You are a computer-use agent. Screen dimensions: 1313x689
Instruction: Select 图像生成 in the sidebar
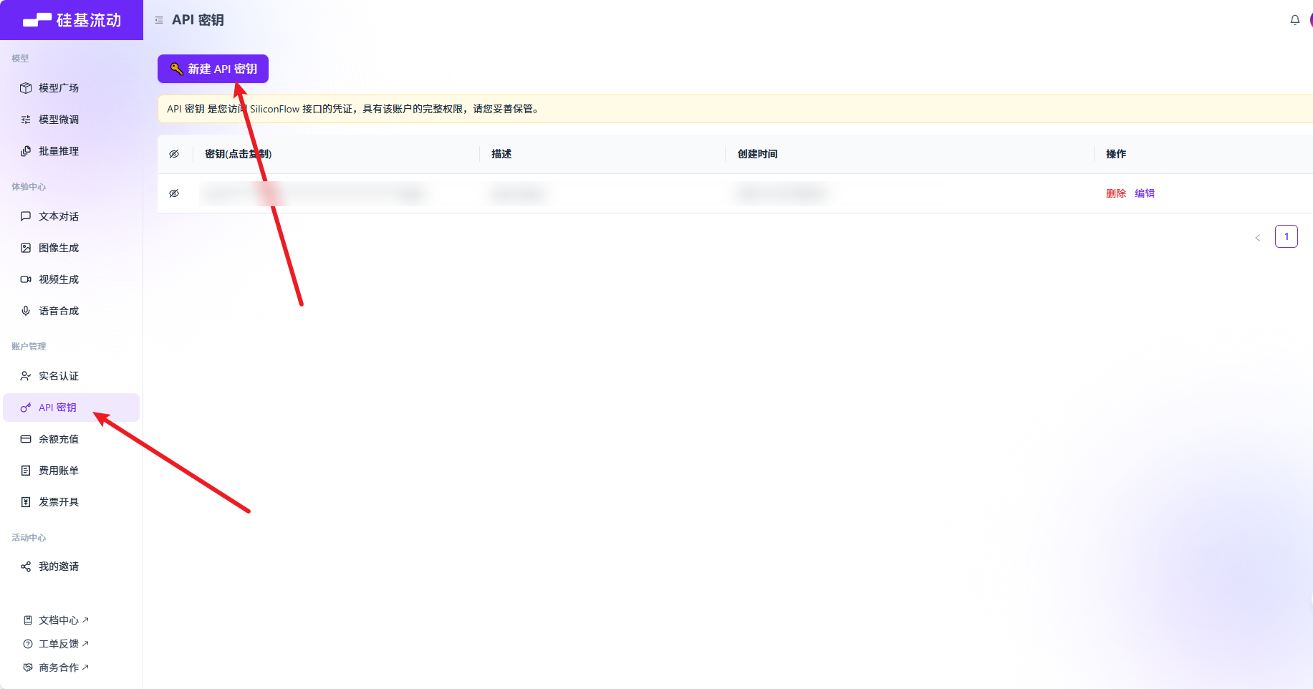pos(59,248)
